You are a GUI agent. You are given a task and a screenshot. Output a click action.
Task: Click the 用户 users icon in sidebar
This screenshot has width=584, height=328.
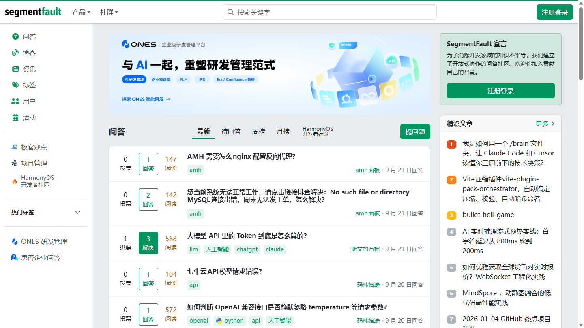coord(15,101)
